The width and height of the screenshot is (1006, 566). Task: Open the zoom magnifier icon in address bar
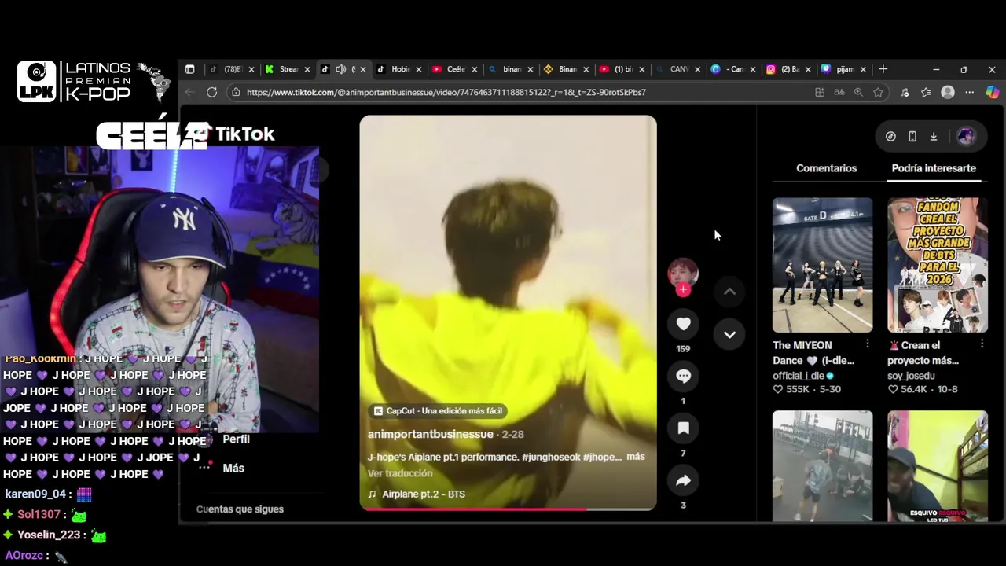coord(858,92)
